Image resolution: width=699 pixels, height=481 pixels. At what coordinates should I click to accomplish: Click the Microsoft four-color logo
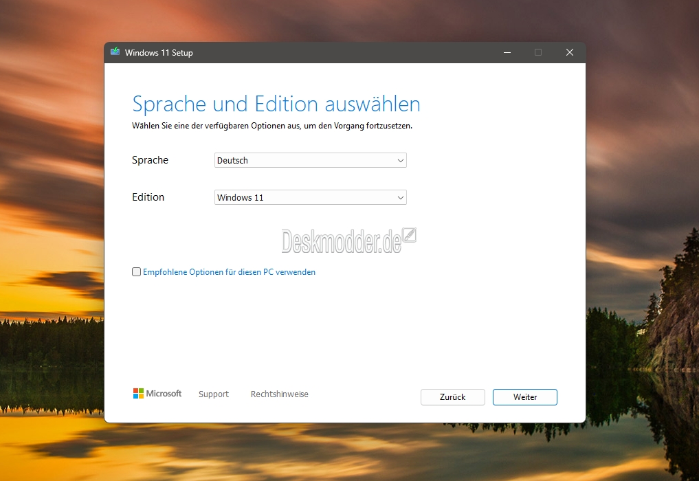click(x=138, y=393)
